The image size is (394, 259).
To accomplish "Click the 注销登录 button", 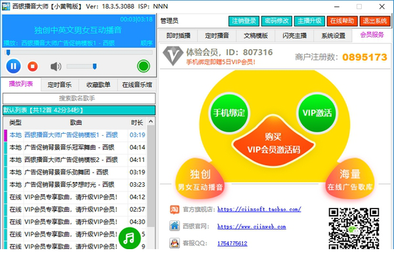I will (x=244, y=21).
